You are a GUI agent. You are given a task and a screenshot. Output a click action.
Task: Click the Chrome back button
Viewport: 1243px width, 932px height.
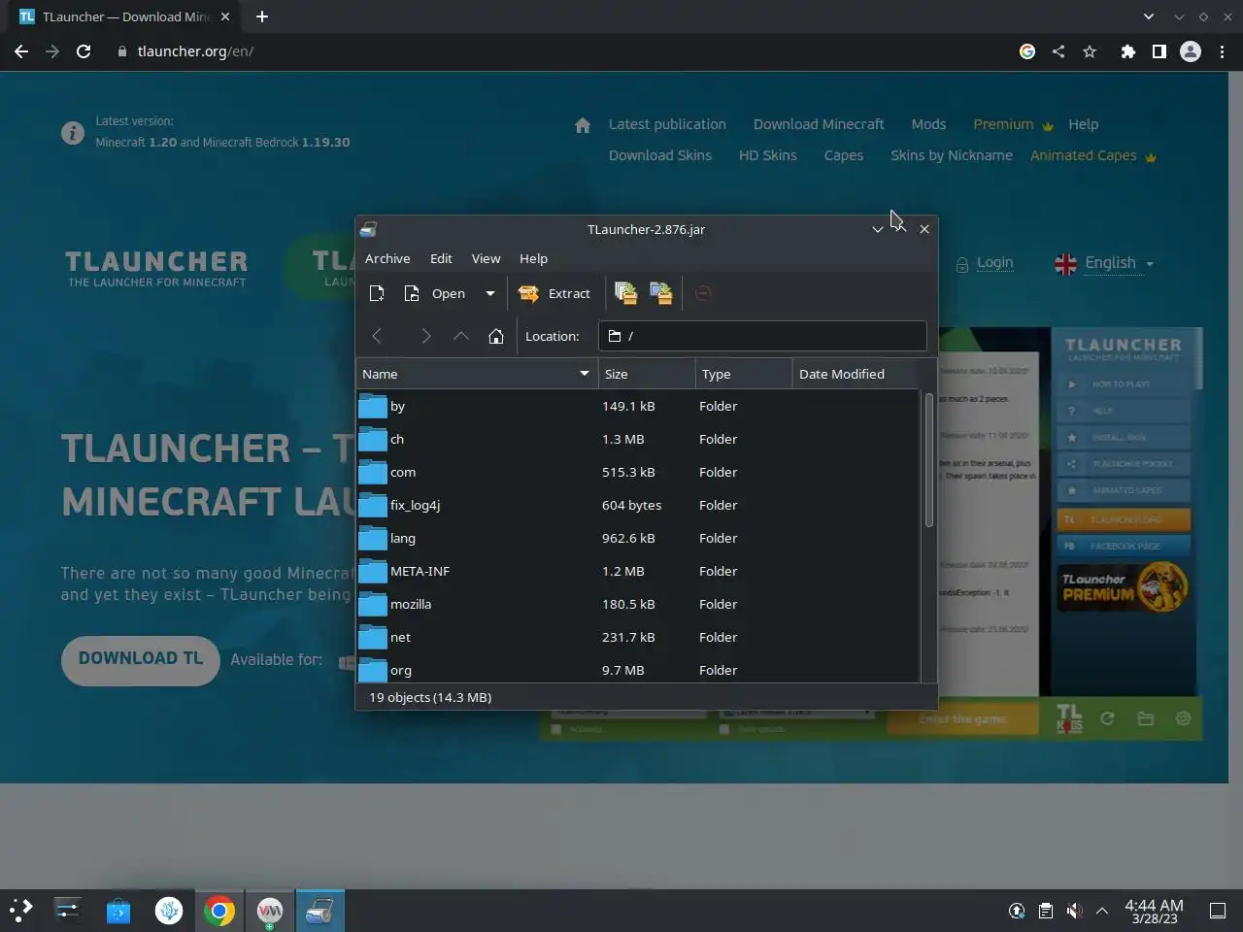(x=21, y=51)
